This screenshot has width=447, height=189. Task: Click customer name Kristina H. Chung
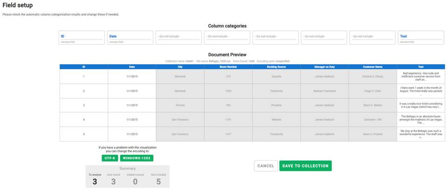click(x=372, y=76)
